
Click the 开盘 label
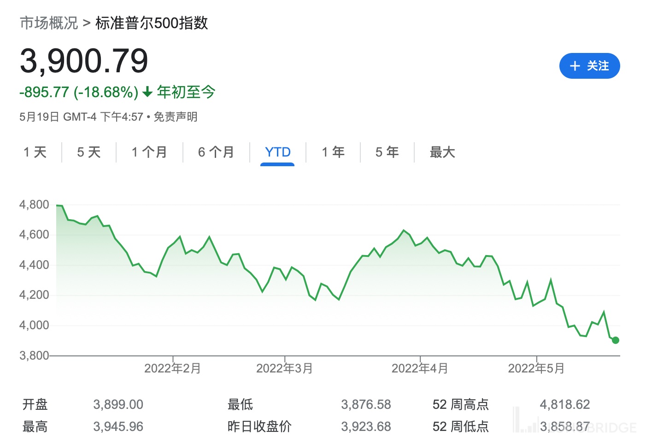pos(35,404)
